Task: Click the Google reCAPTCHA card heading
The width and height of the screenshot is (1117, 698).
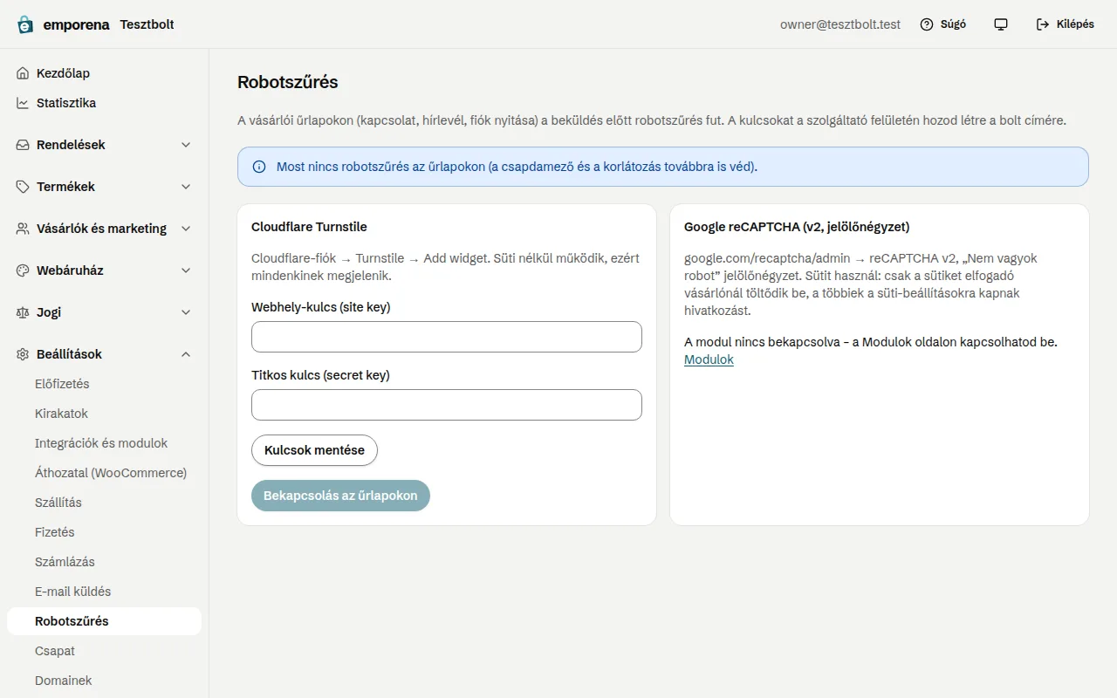Action: coord(797,227)
